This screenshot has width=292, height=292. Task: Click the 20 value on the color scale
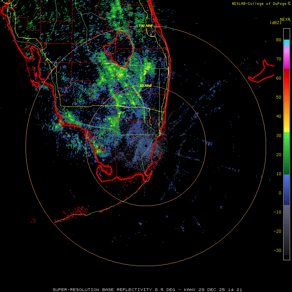point(279,155)
